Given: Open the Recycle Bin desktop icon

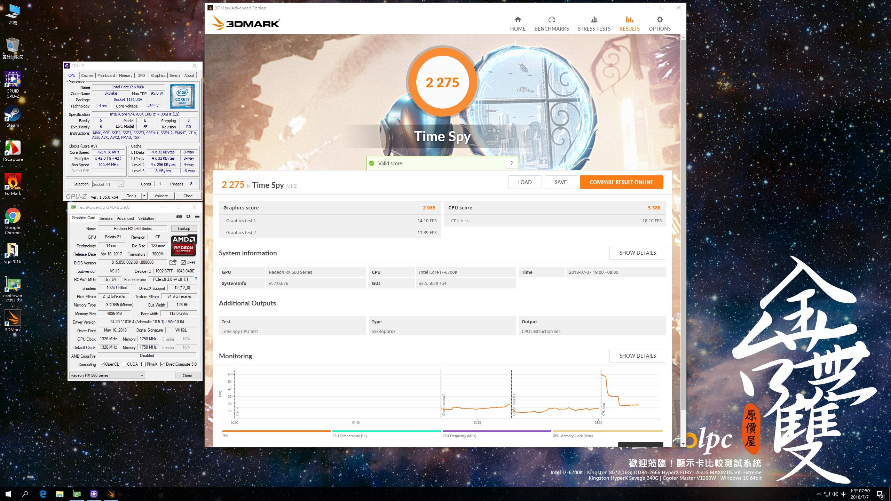Looking at the screenshot, I should [x=13, y=48].
